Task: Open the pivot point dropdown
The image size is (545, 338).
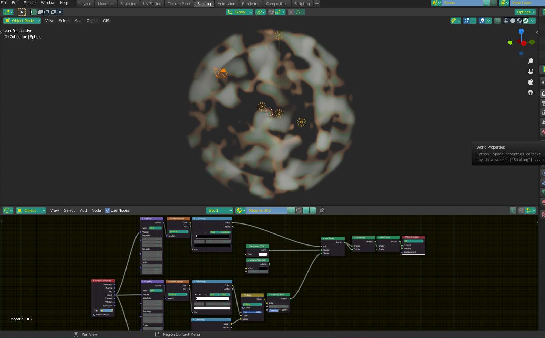Action: point(261,12)
